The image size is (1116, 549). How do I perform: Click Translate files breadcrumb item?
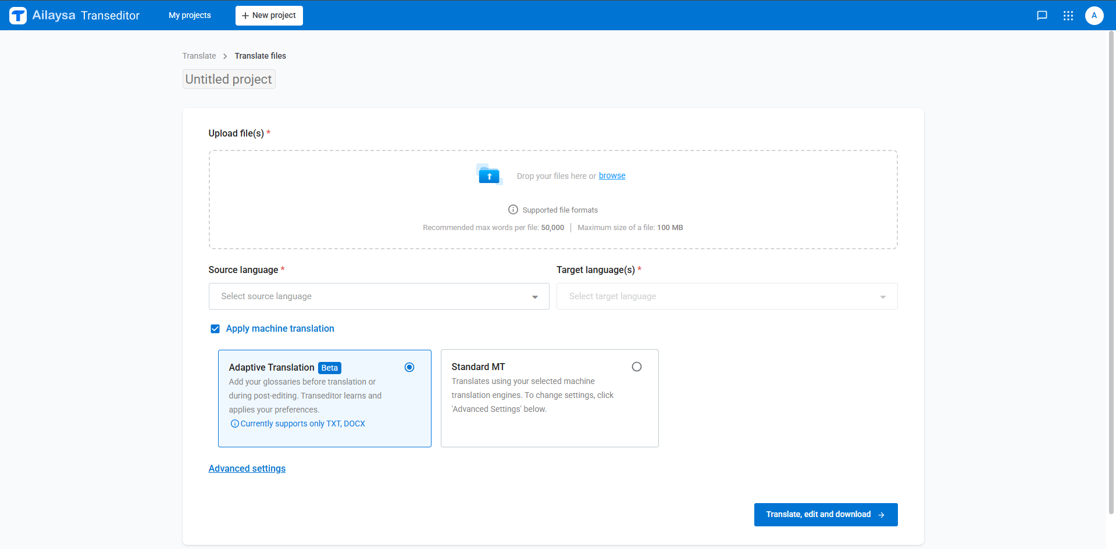pyautogui.click(x=261, y=56)
